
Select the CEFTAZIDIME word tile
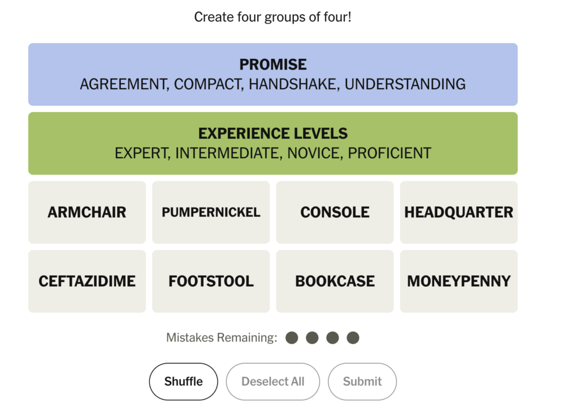click(x=87, y=281)
